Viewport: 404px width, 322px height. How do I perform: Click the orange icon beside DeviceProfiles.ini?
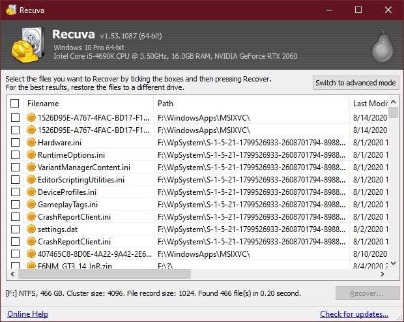coord(31,192)
